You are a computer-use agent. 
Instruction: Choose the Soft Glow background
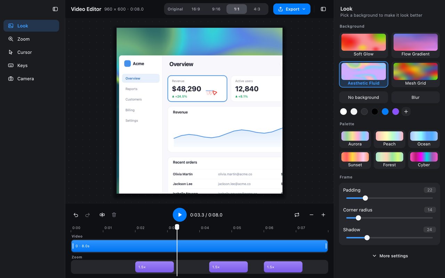(364, 45)
